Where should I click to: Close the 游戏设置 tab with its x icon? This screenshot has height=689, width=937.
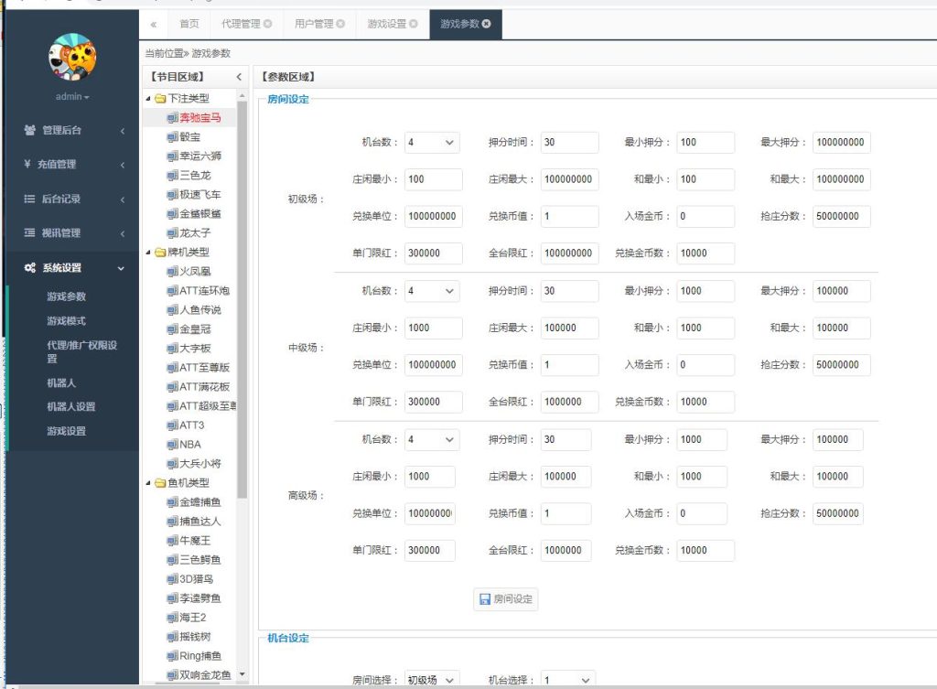414,24
